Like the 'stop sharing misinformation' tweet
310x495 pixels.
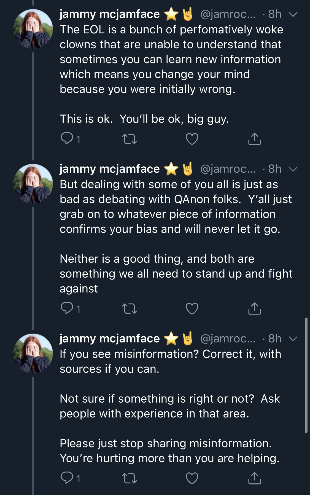pyautogui.click(x=192, y=478)
